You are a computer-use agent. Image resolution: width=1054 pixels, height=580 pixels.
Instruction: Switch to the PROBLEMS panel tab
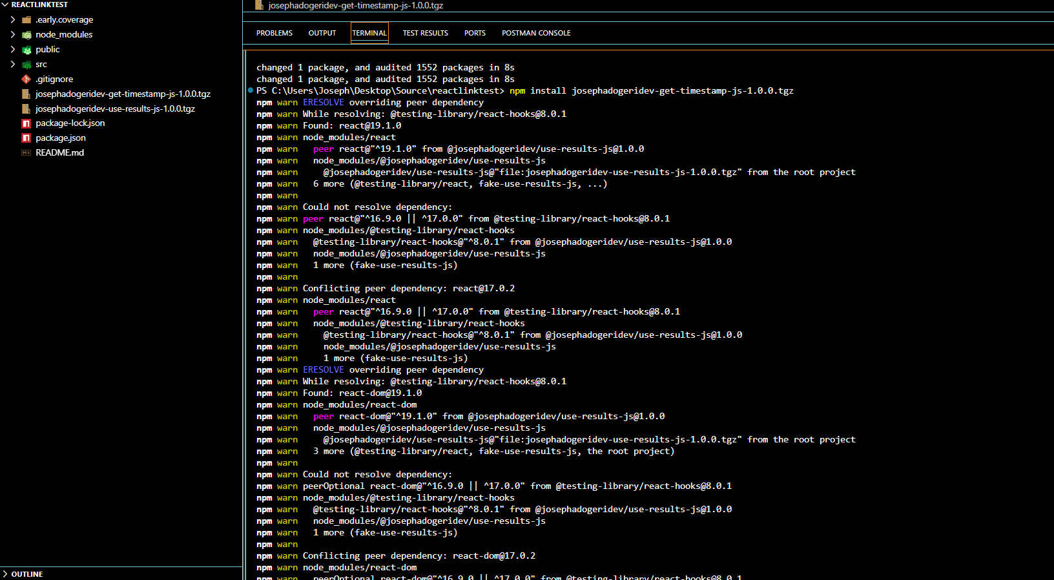tap(274, 33)
